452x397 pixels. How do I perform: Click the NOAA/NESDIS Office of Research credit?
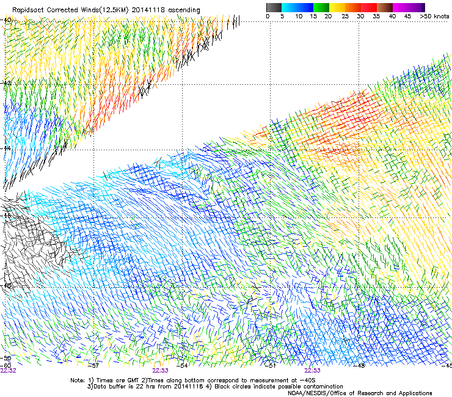[360, 393]
